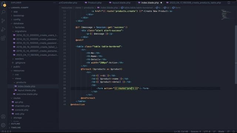Viewport: 237px width, 133px height.
Task: Click form symbol icon in breadcrumb
Action: pos(173,7)
